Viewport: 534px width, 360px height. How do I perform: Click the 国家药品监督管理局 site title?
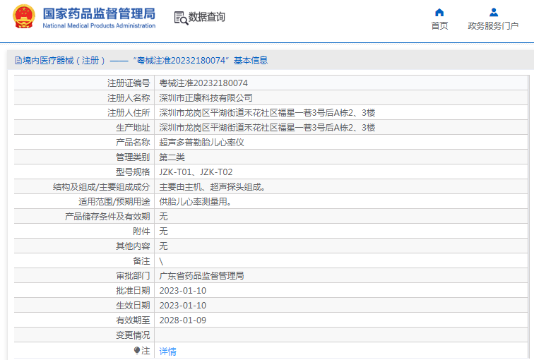point(99,14)
